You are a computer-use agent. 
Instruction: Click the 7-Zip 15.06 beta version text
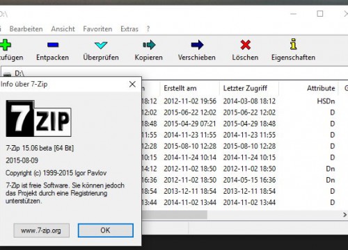pyautogui.click(x=40, y=148)
